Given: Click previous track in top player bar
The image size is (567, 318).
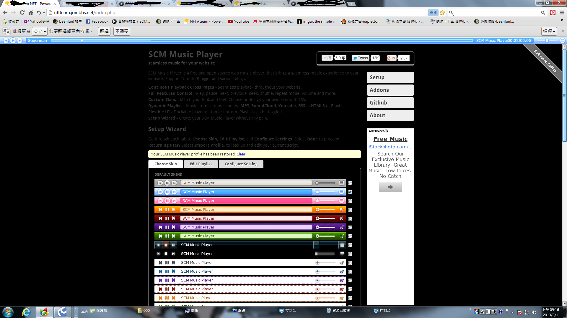Looking at the screenshot, I should (6, 41).
